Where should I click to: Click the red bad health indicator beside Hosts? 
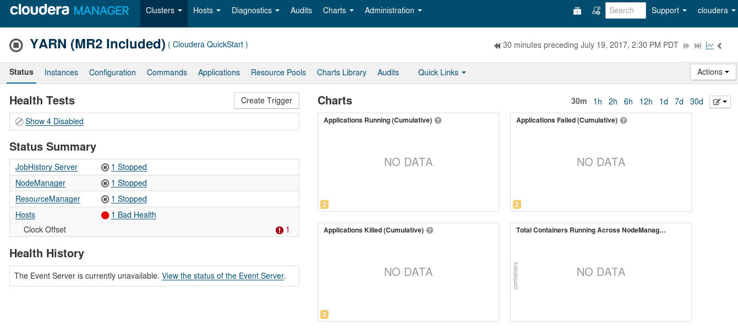tap(105, 215)
